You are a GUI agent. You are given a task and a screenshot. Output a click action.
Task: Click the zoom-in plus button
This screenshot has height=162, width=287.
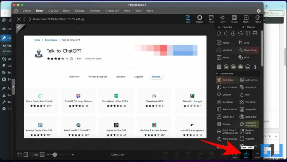73,155
